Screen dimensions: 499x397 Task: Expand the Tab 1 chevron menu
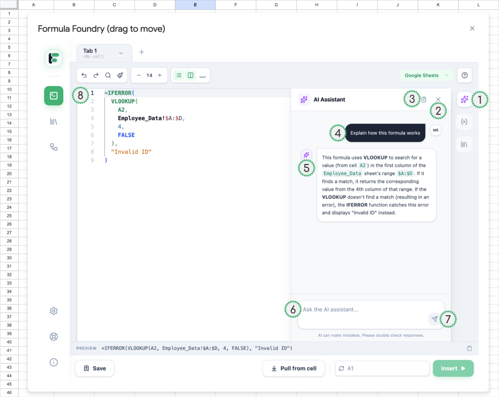121,53
